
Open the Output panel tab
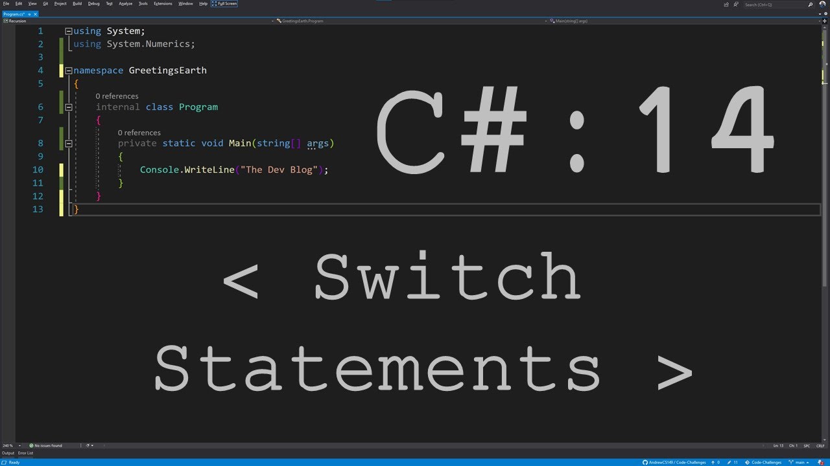[8, 453]
